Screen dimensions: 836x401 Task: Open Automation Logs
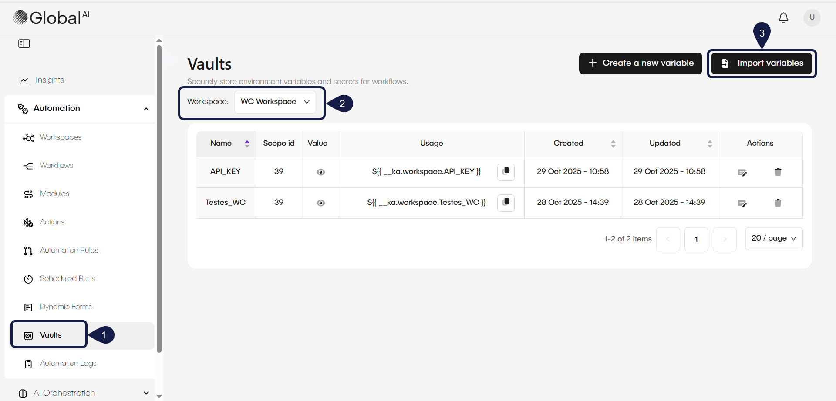tap(68, 364)
